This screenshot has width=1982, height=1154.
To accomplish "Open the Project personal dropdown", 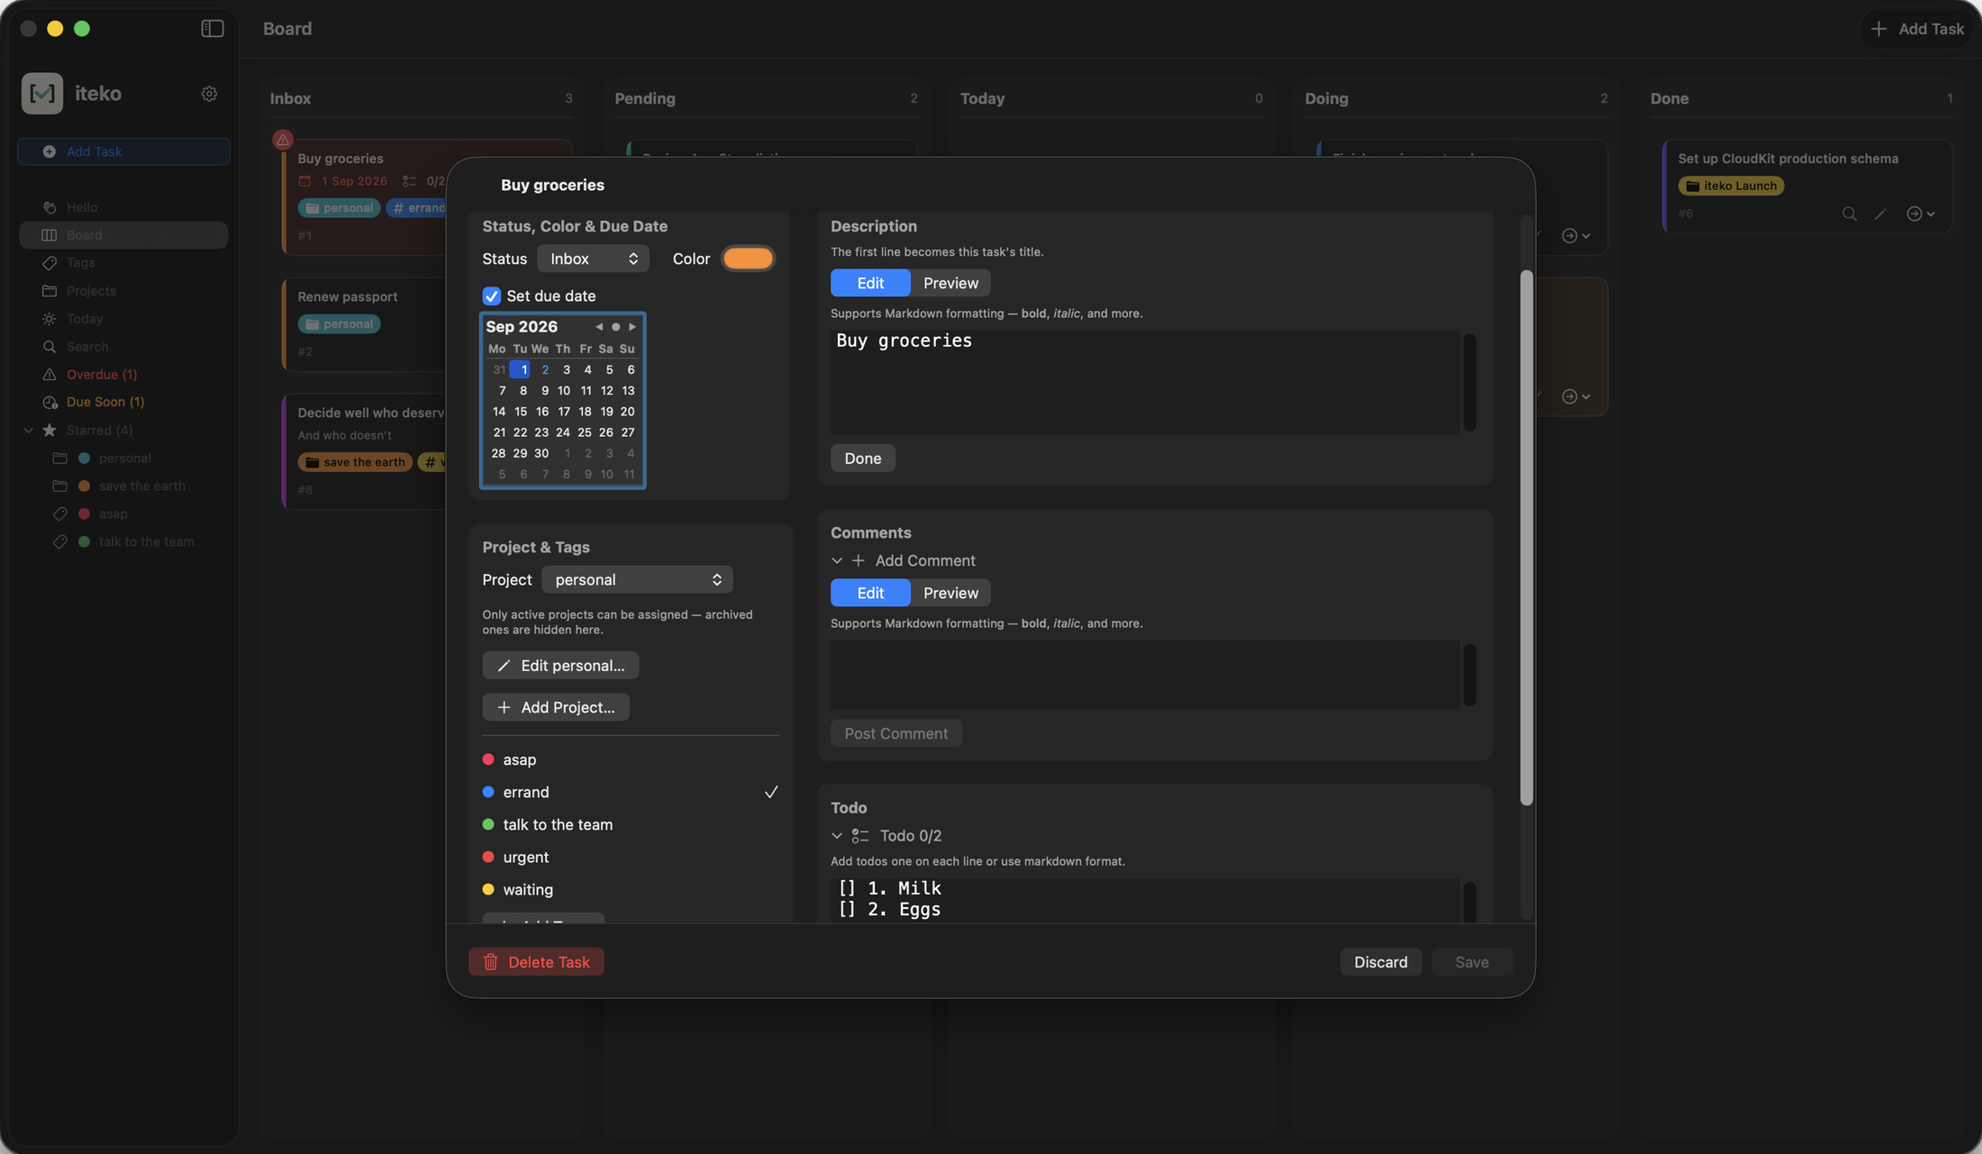I will tap(637, 579).
